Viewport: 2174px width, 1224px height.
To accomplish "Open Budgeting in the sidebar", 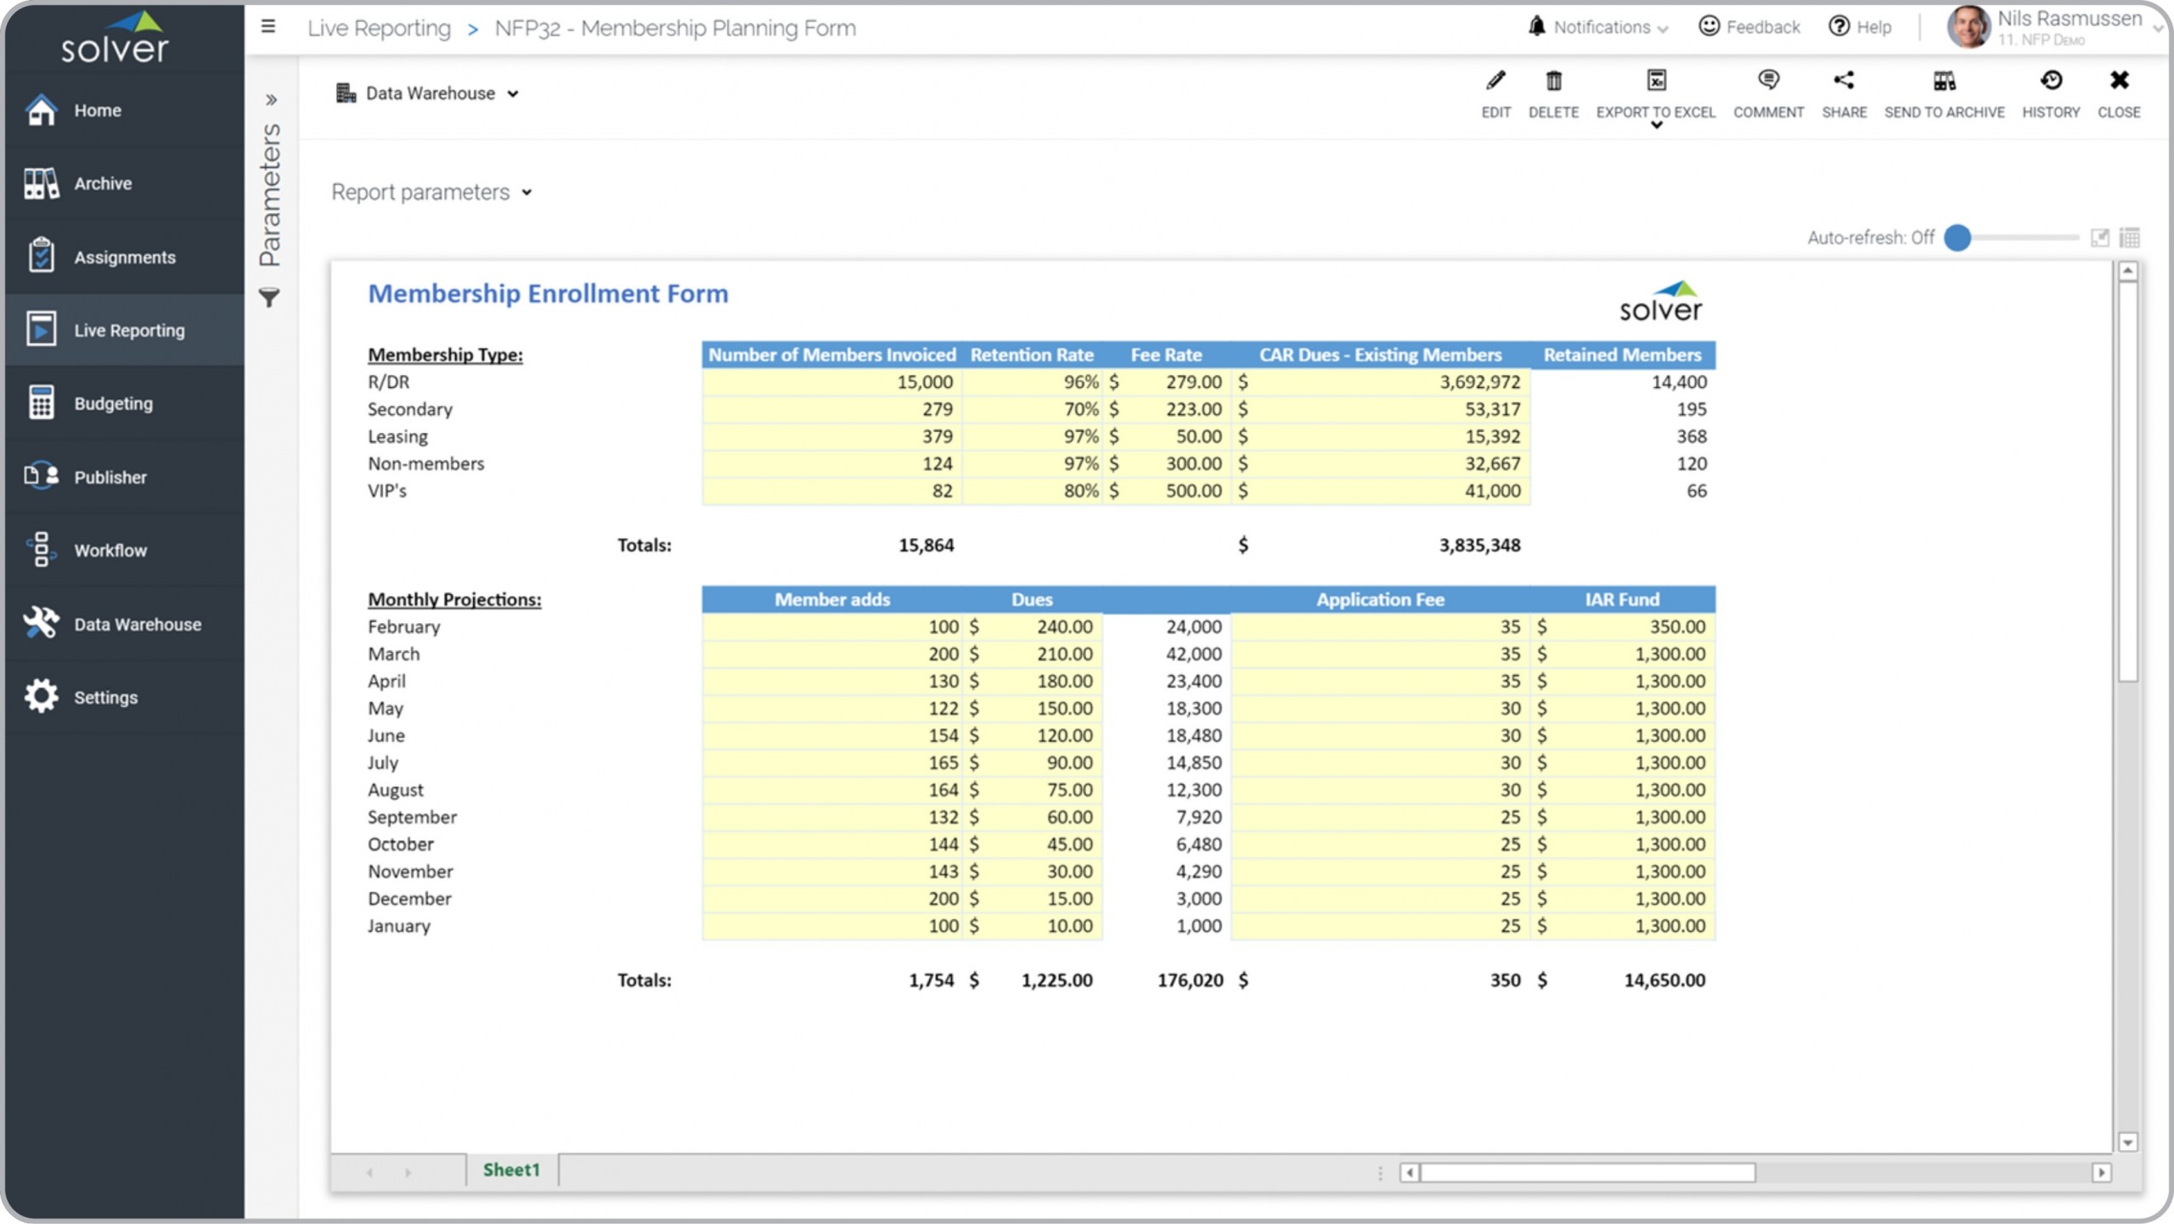I will coord(113,404).
